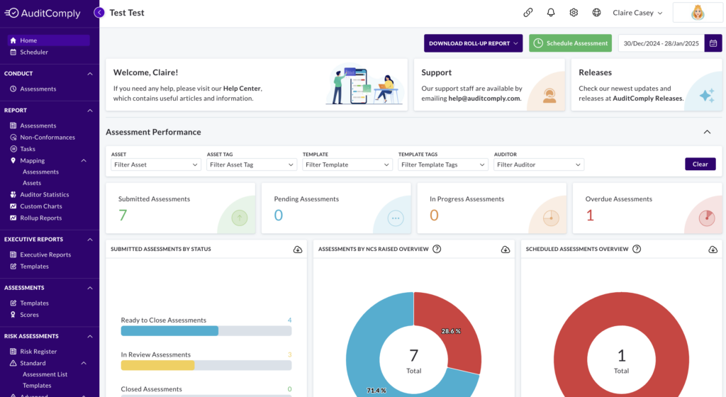The image size is (726, 397).
Task: Click the date range field 30/Dec/2024 - 28/Jan/2025
Action: 661,43
